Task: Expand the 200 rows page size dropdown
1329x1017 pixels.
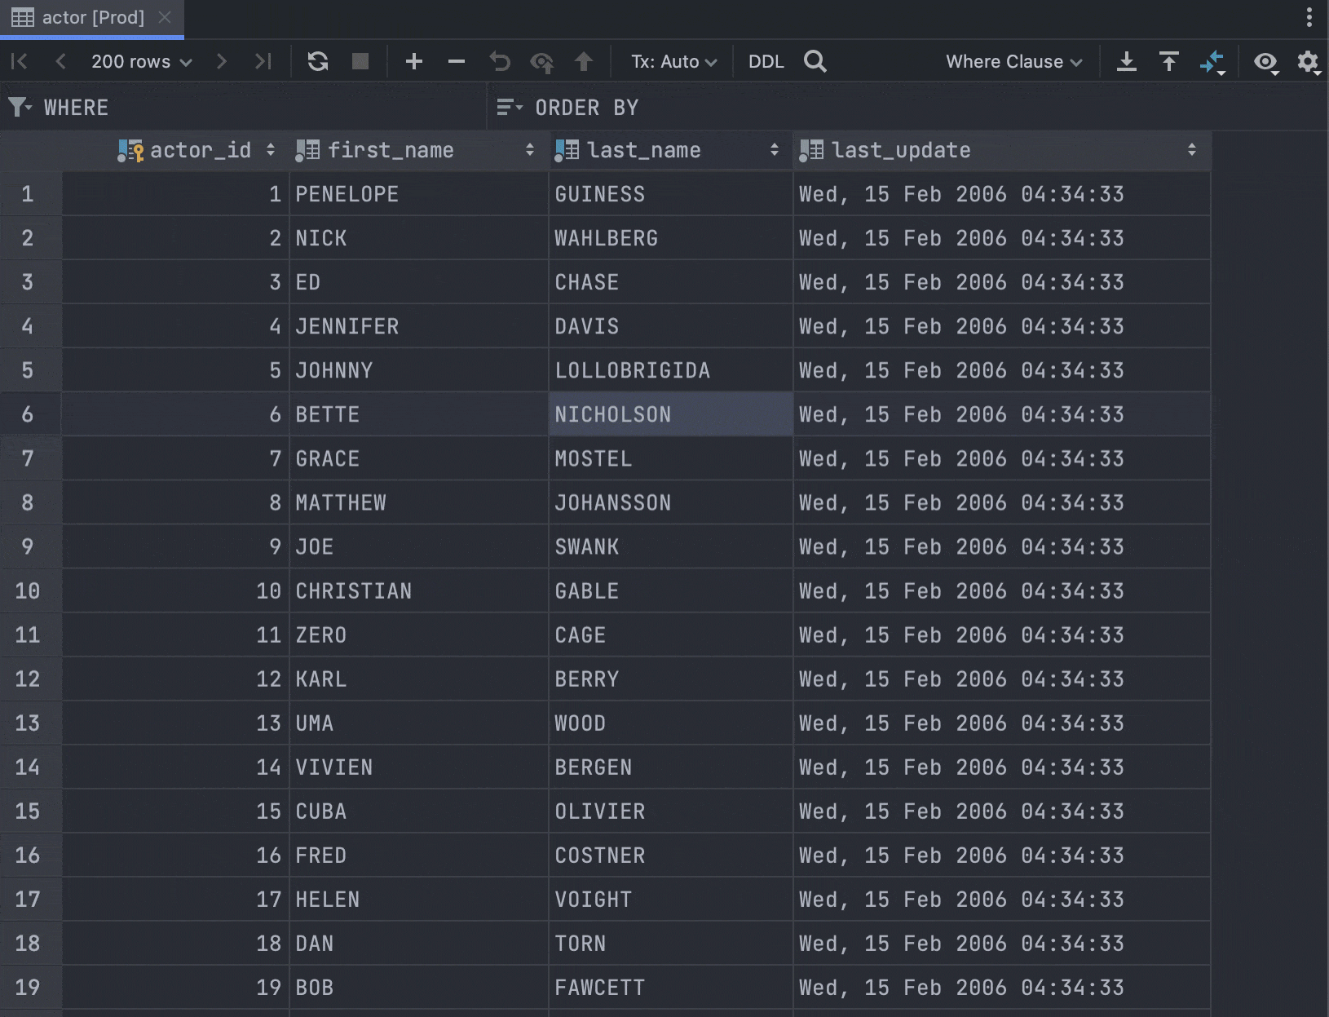Action: [x=141, y=62]
